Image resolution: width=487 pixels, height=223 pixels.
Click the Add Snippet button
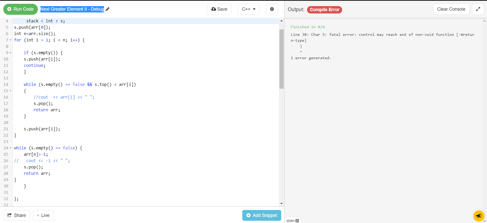coord(261,215)
